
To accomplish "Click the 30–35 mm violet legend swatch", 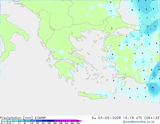I will 57,121.
